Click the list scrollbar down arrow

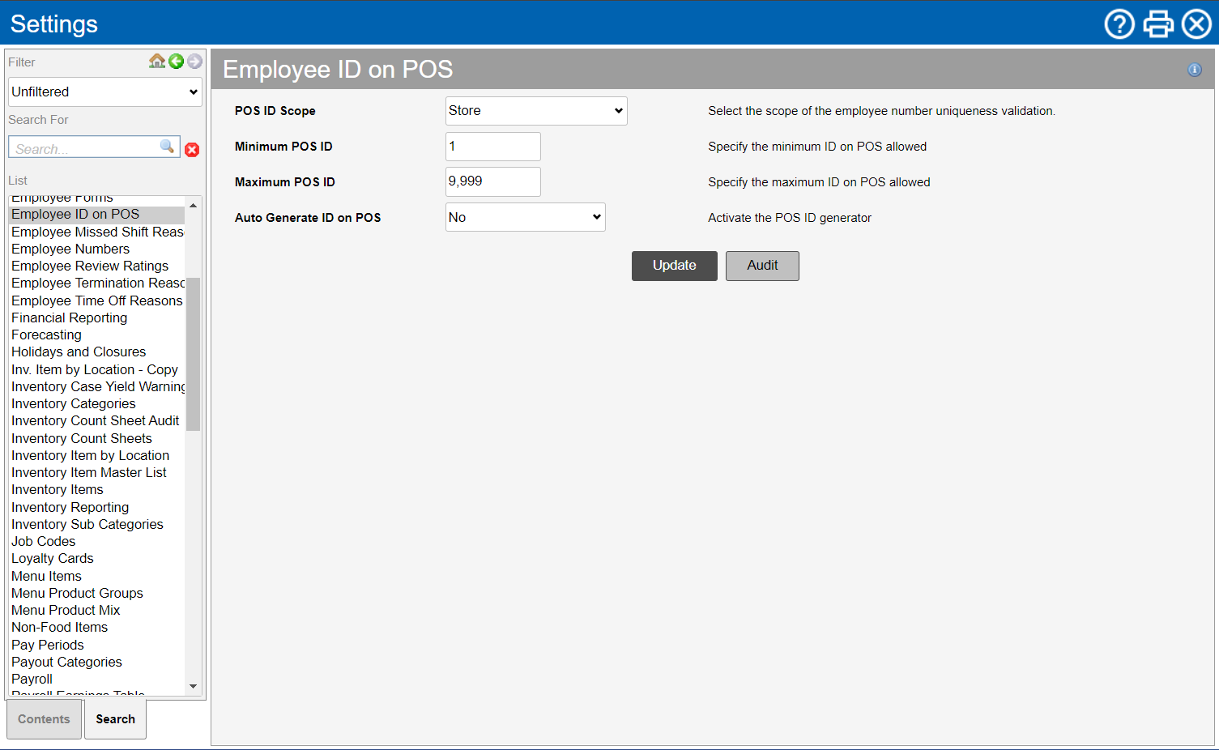tap(193, 686)
